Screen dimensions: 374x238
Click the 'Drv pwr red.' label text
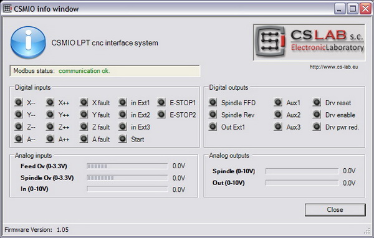point(342,127)
